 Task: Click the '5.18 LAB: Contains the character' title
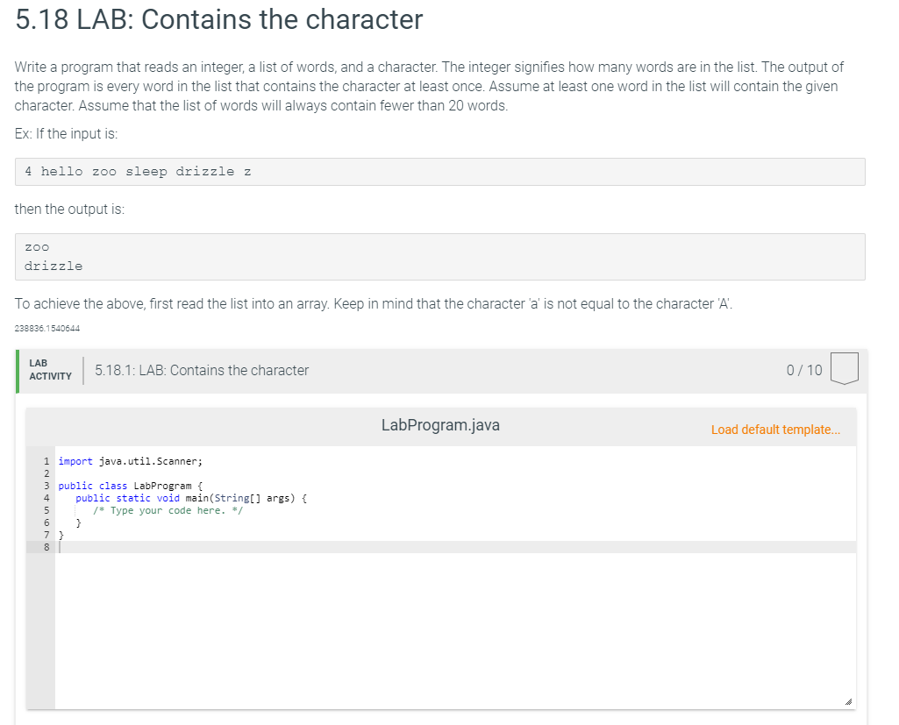pyautogui.click(x=219, y=19)
